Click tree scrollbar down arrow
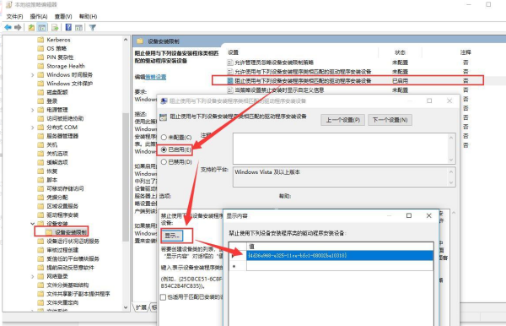The width and height of the screenshot is (506, 326). 126,307
